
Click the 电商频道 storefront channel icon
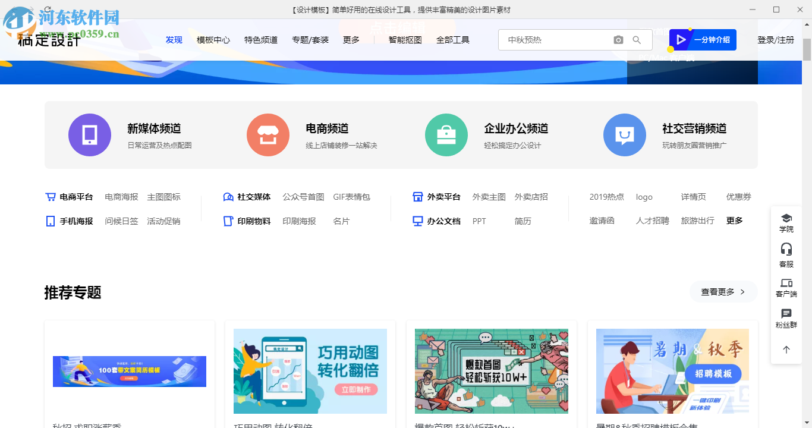coord(268,135)
